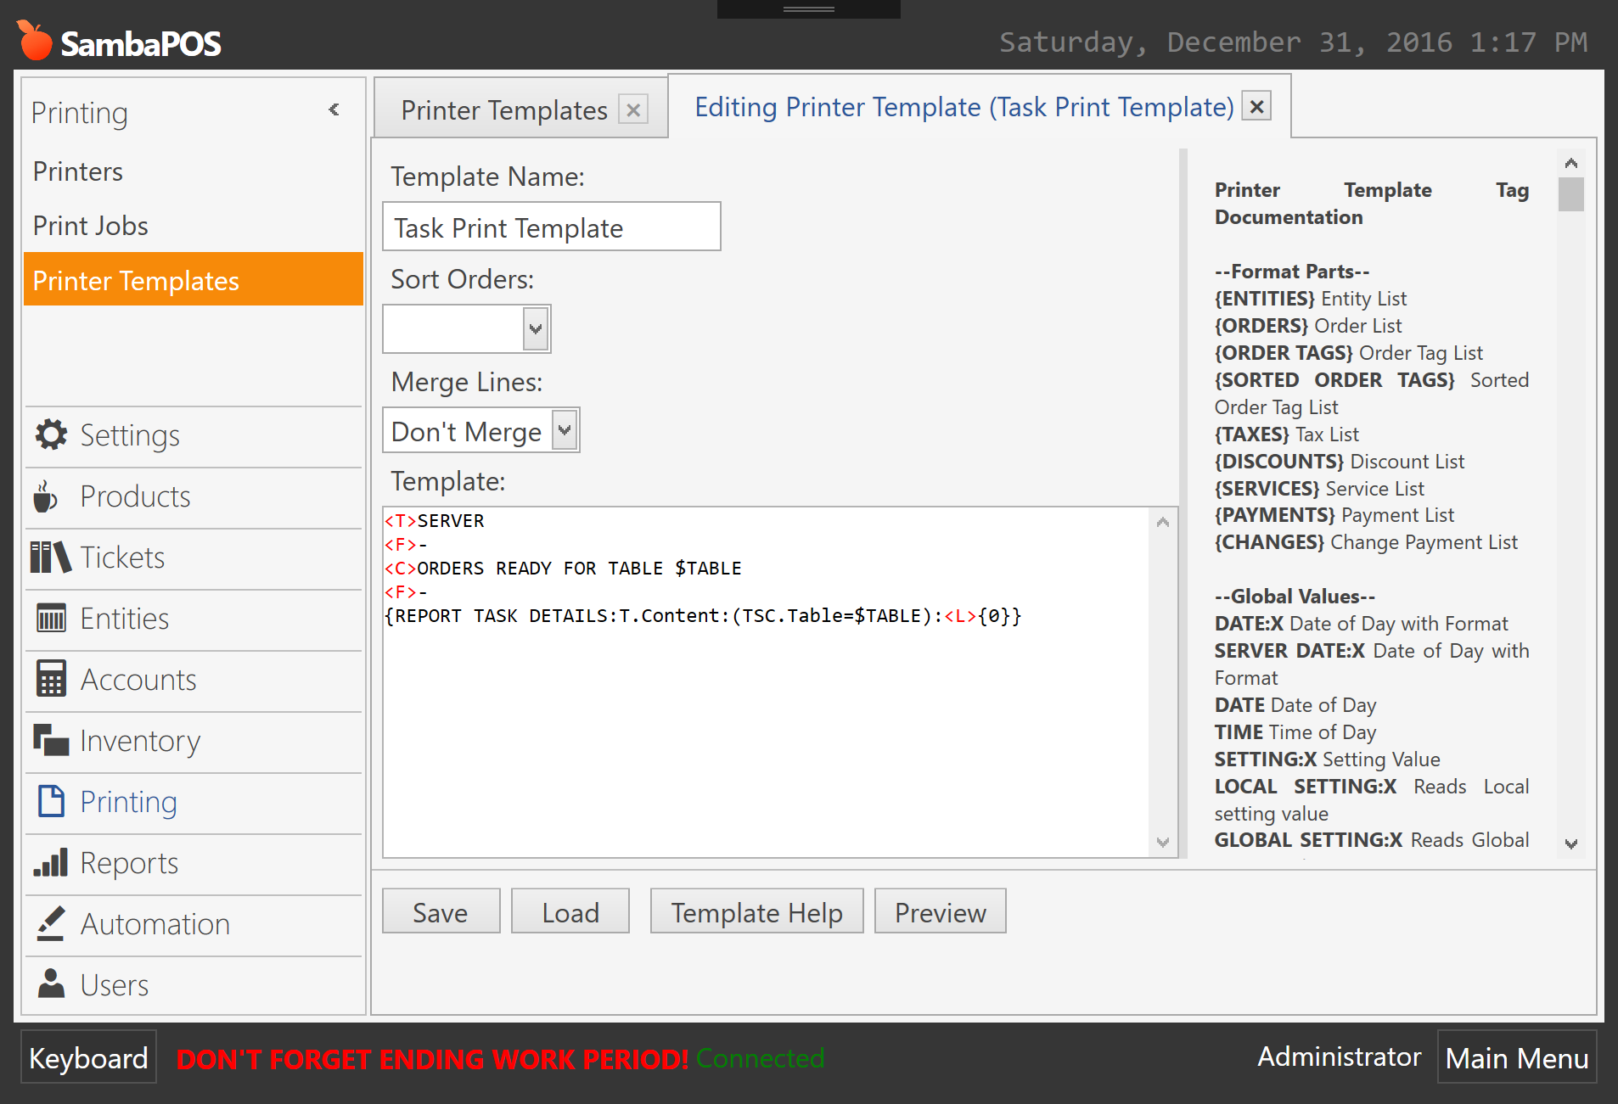Image resolution: width=1618 pixels, height=1104 pixels.
Task: Click the Preview button
Action: (940, 911)
